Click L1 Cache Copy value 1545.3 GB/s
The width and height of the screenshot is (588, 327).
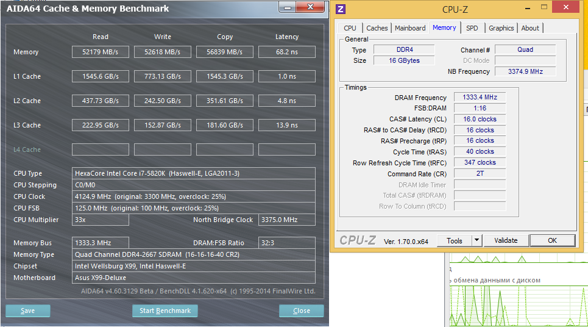225,76
